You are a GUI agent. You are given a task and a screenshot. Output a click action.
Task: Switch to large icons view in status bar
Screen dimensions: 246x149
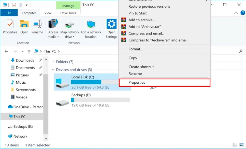click(x=242, y=145)
